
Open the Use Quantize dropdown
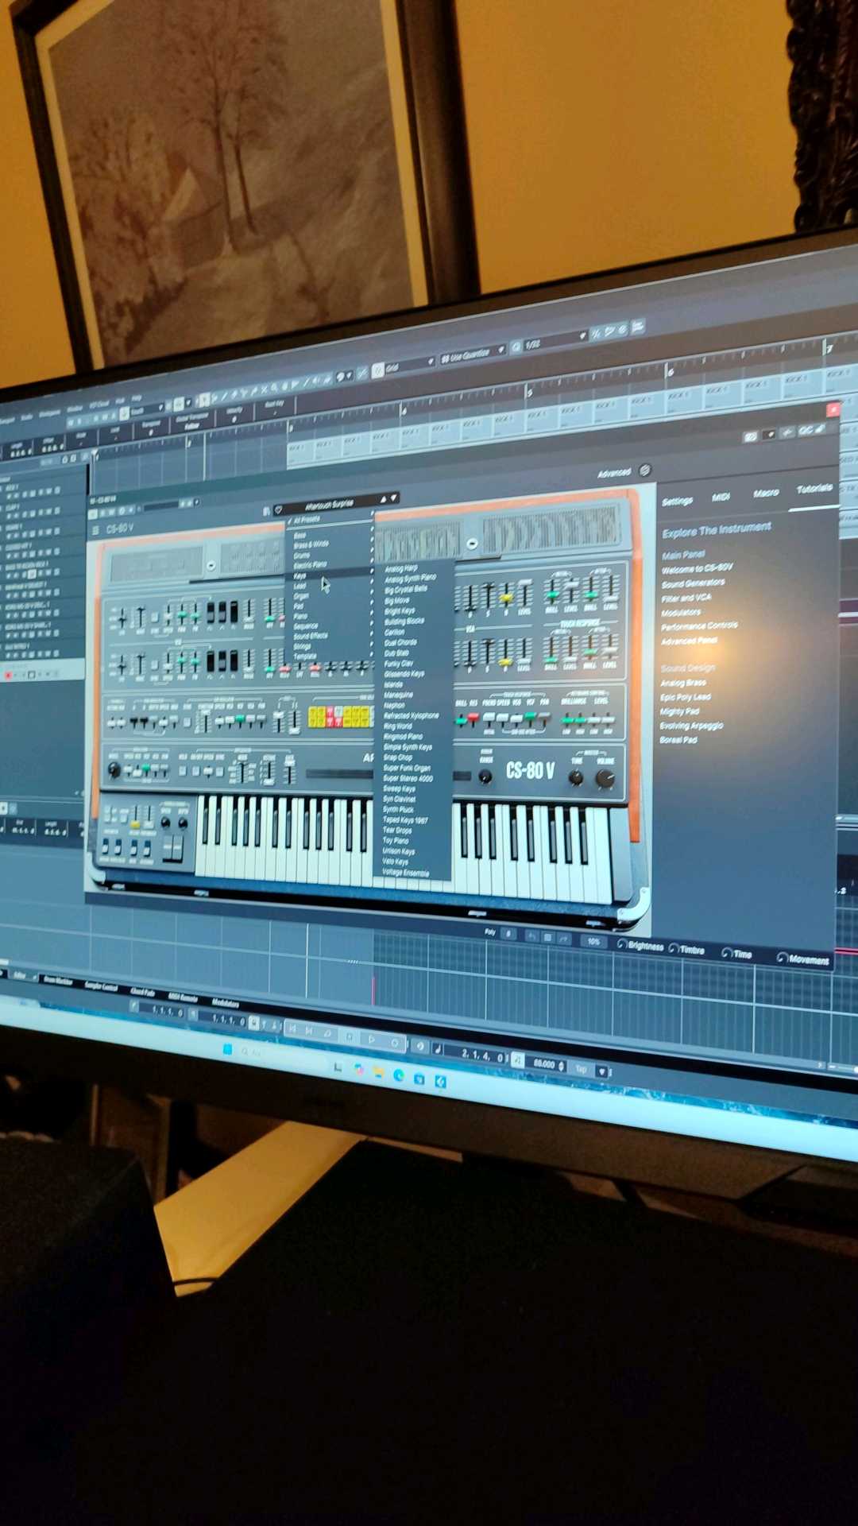(473, 354)
